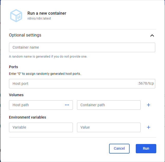Cancel the new container dialog

coord(119,149)
